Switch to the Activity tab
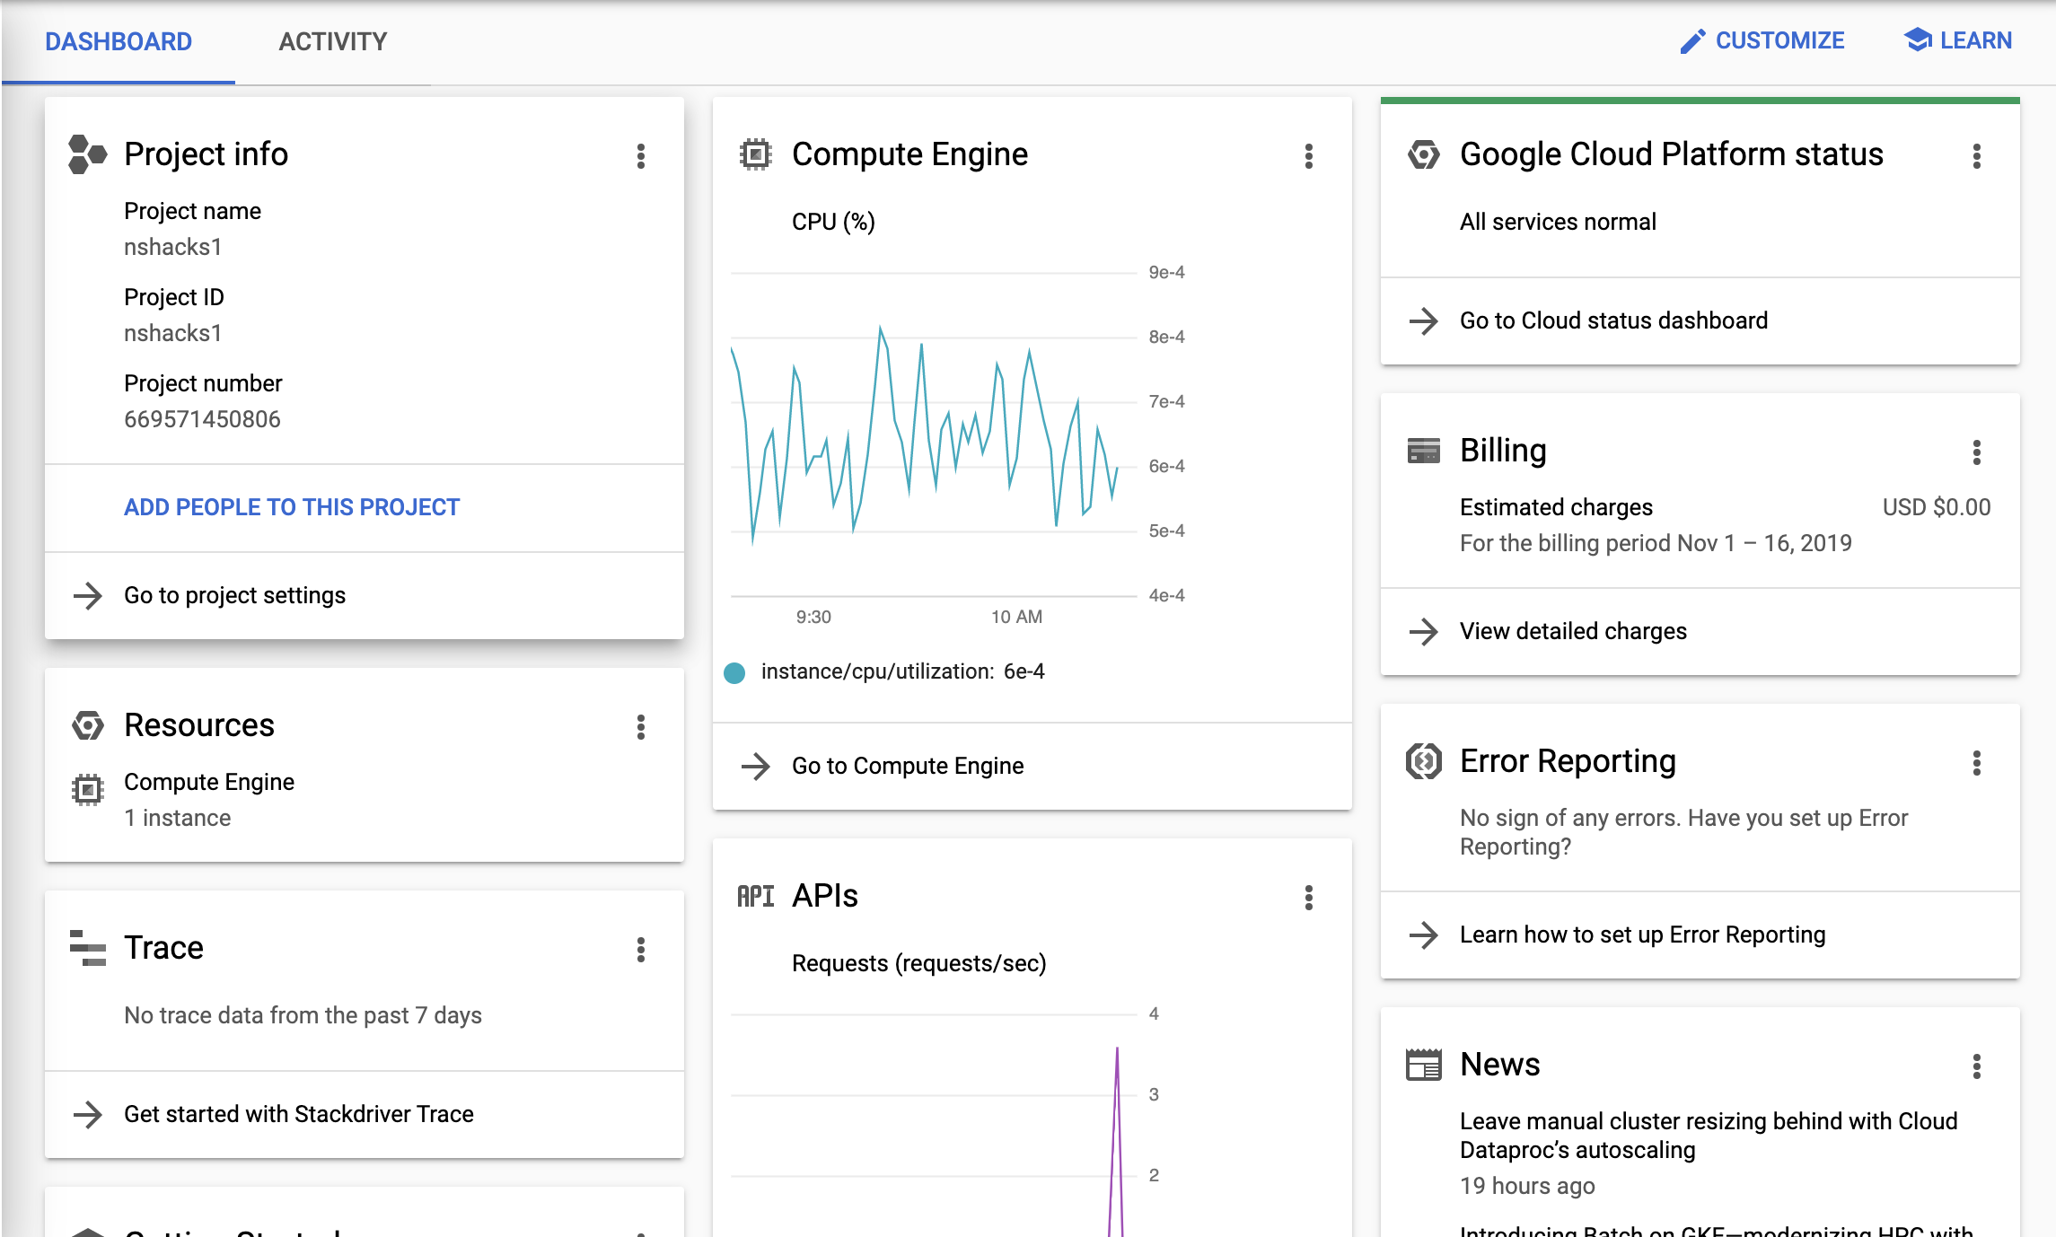The image size is (2056, 1237). [332, 41]
